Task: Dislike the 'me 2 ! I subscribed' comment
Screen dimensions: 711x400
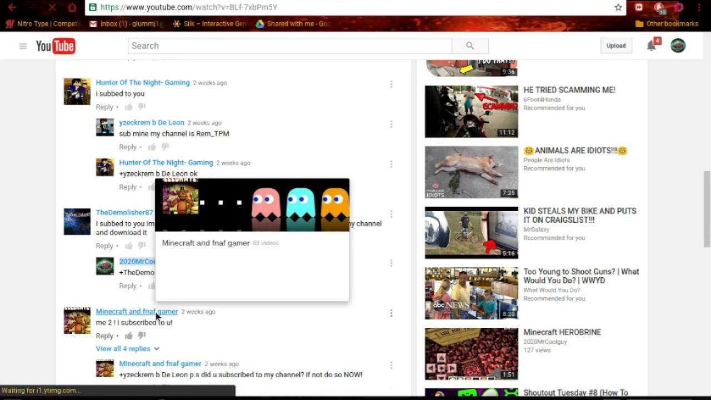Action: (142, 336)
